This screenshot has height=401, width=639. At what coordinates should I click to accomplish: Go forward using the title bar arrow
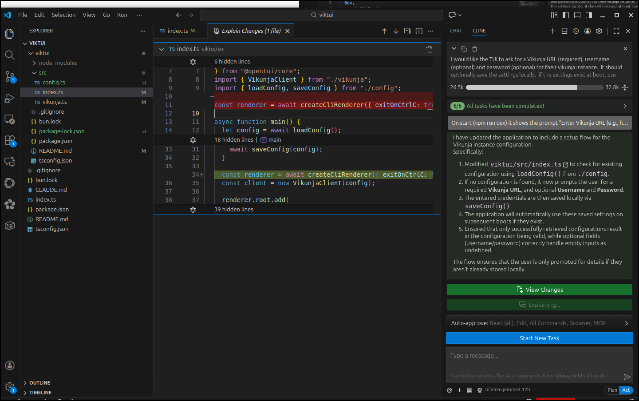point(190,15)
